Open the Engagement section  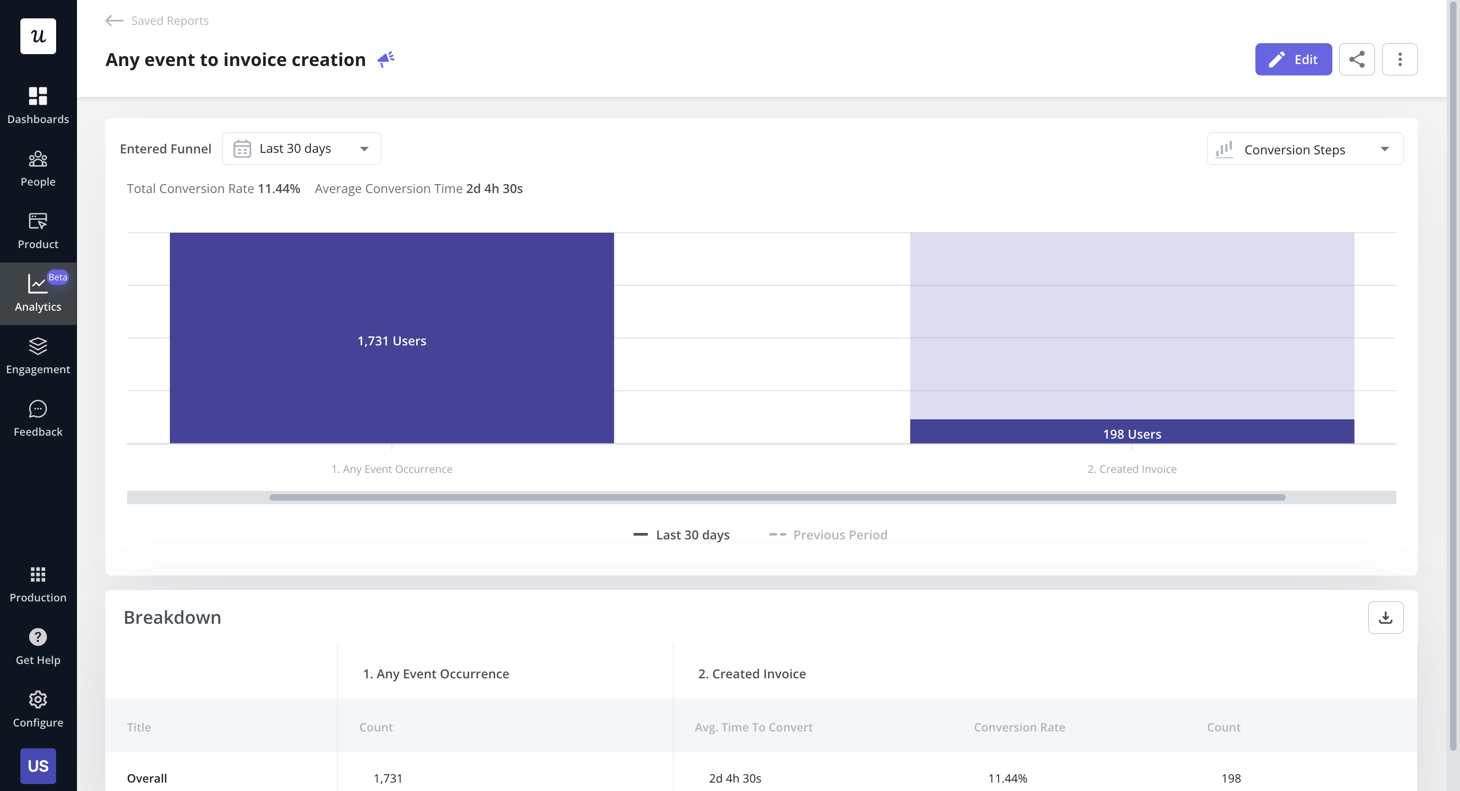pos(37,356)
